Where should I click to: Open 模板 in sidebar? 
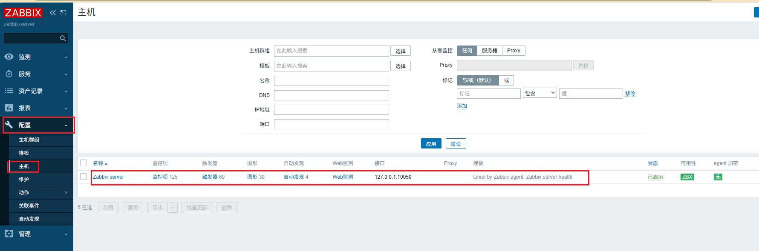click(24, 153)
